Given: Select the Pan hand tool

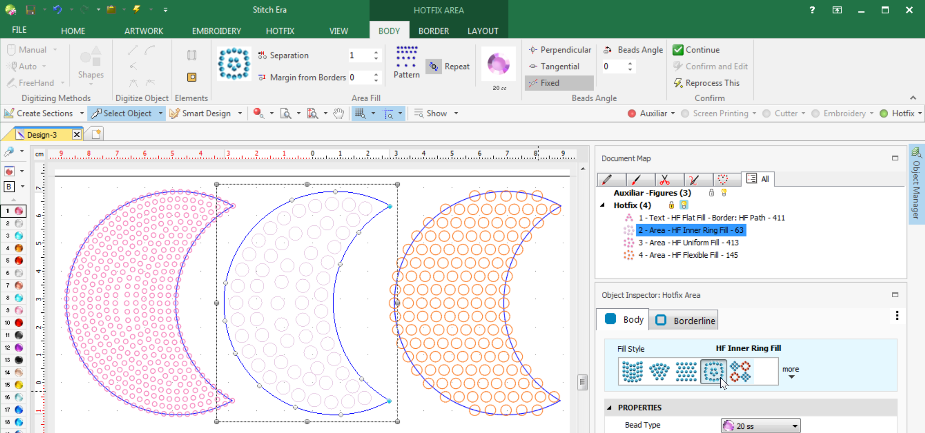Looking at the screenshot, I should coord(339,114).
